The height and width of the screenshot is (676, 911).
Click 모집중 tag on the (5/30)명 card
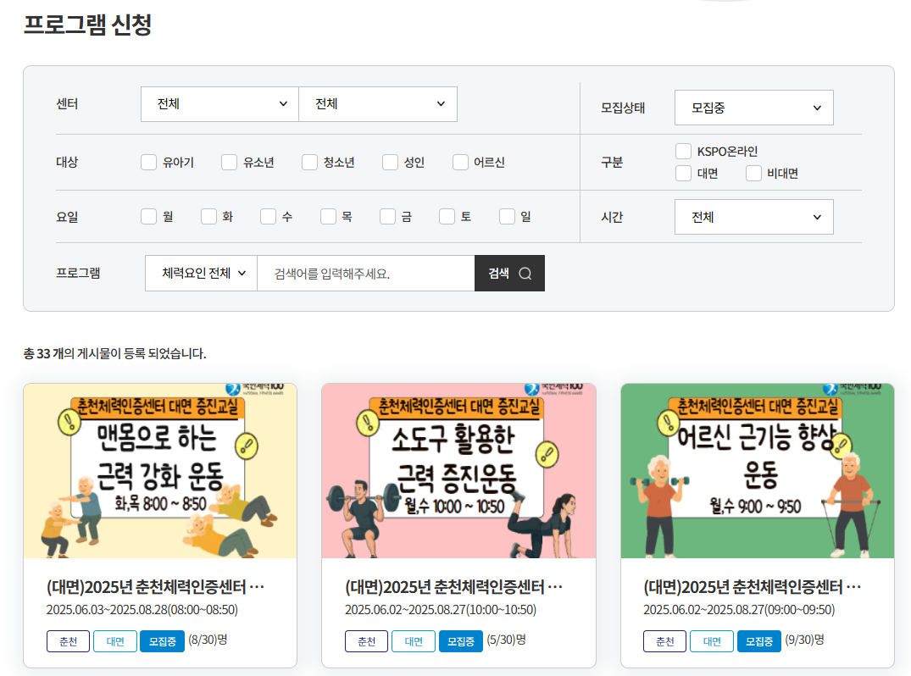(461, 641)
